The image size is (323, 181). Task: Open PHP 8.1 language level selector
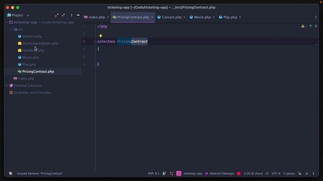coord(153,173)
